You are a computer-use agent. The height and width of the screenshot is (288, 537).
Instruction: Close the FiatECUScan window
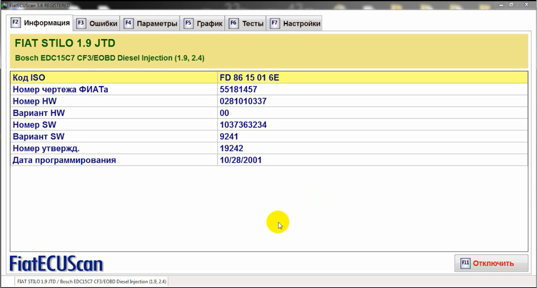coord(527,5)
